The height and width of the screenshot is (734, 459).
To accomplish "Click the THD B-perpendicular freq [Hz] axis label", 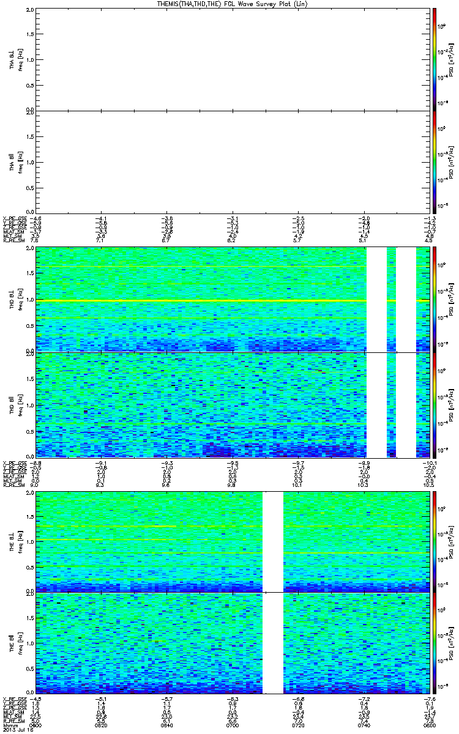I will pos(20,300).
